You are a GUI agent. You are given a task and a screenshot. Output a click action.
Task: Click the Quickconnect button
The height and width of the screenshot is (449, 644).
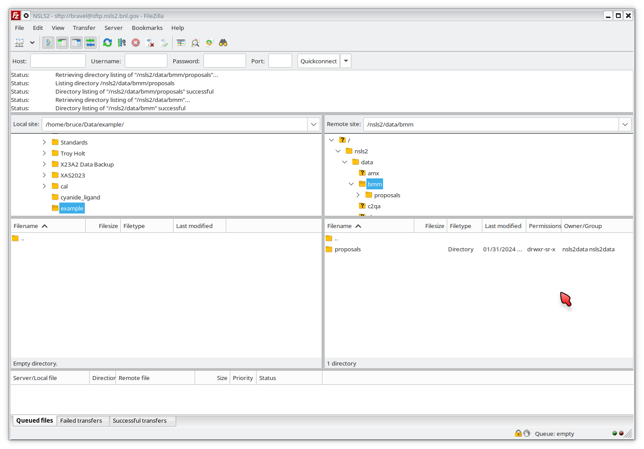(x=318, y=61)
